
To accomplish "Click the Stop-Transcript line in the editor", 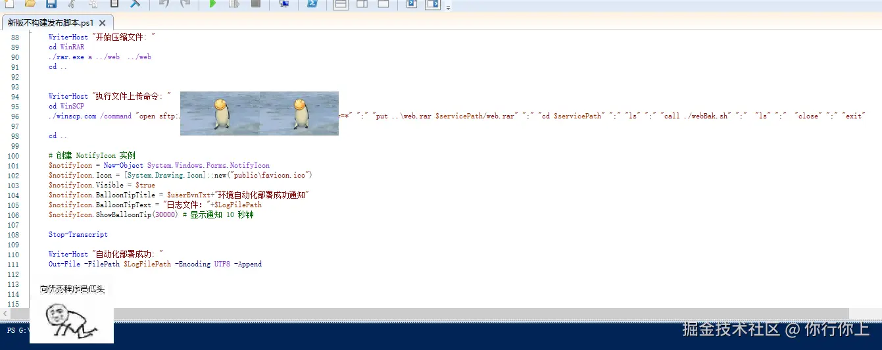I will point(78,234).
